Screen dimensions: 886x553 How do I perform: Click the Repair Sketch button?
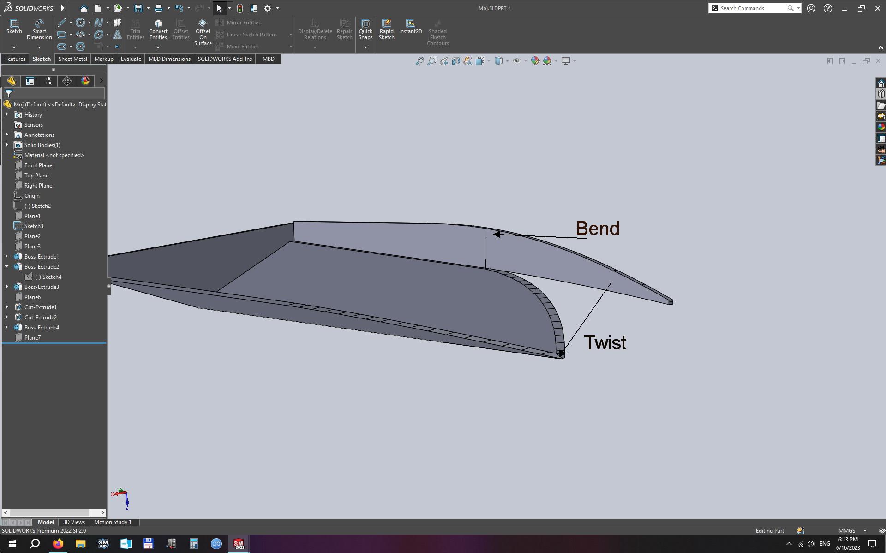[x=344, y=29]
